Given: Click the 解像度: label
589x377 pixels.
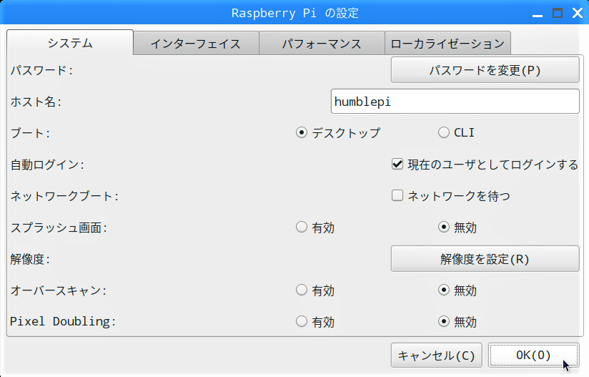Looking at the screenshot, I should coord(30,260).
